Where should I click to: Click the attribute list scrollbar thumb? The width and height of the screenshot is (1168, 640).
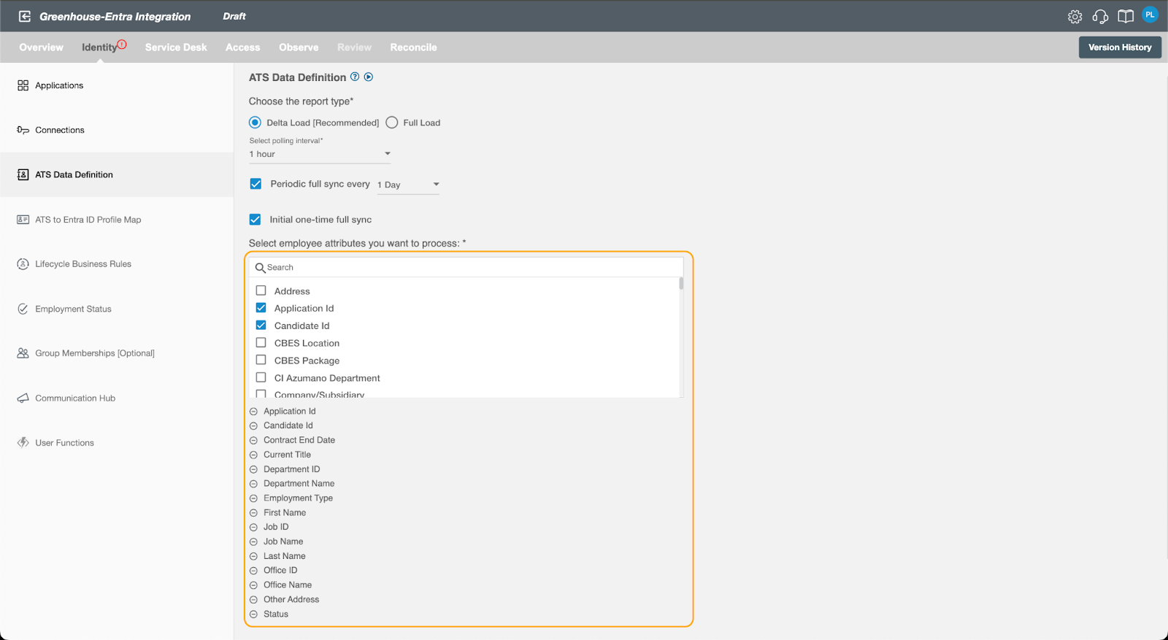(681, 284)
